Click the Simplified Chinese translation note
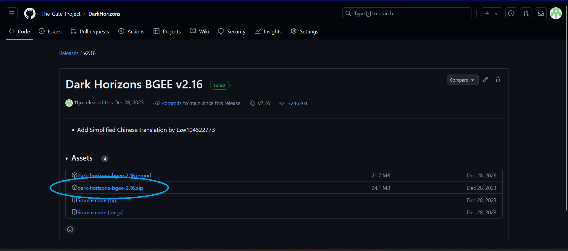The image size is (568, 251). point(146,130)
